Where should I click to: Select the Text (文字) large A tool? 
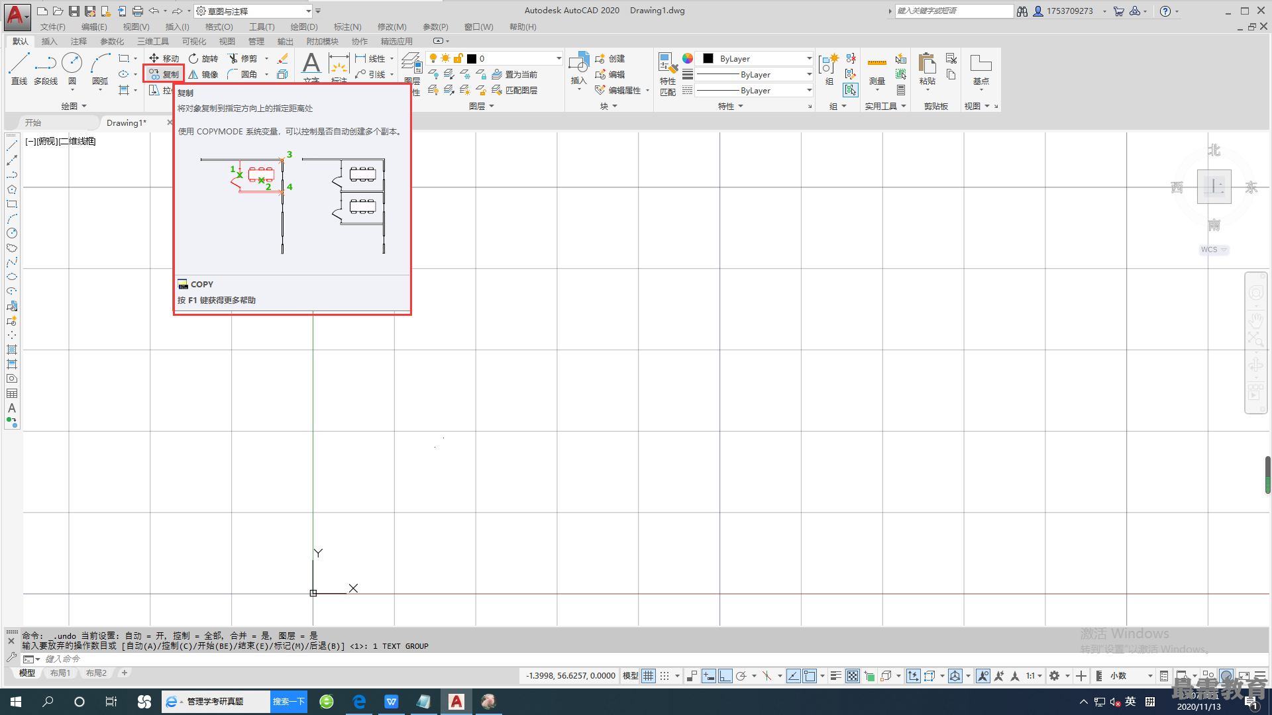click(x=311, y=64)
